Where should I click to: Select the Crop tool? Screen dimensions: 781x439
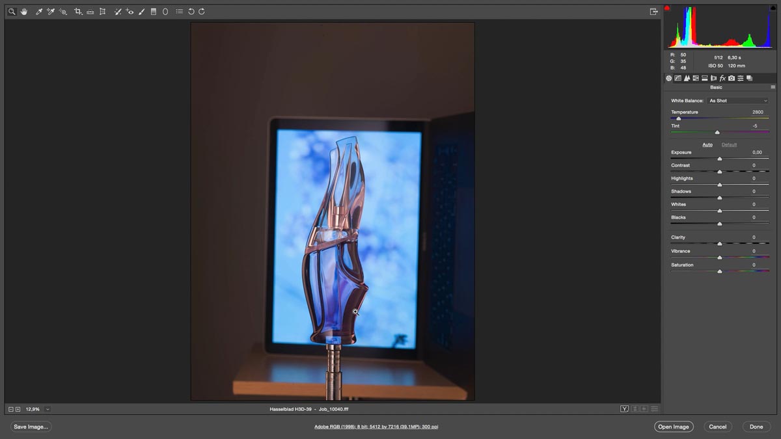[78, 12]
